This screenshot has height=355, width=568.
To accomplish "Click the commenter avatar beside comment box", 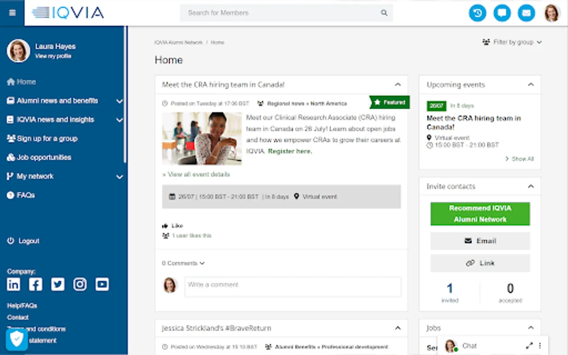I will tap(170, 285).
